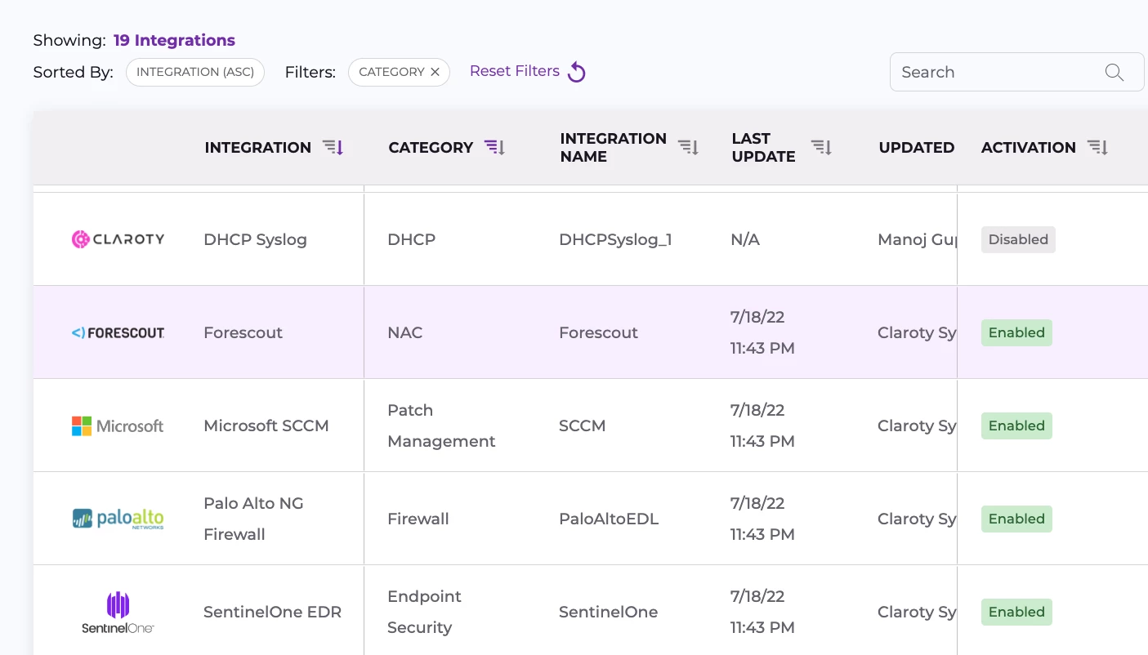Click the search magnifier icon
The width and height of the screenshot is (1148, 655).
tap(1114, 72)
